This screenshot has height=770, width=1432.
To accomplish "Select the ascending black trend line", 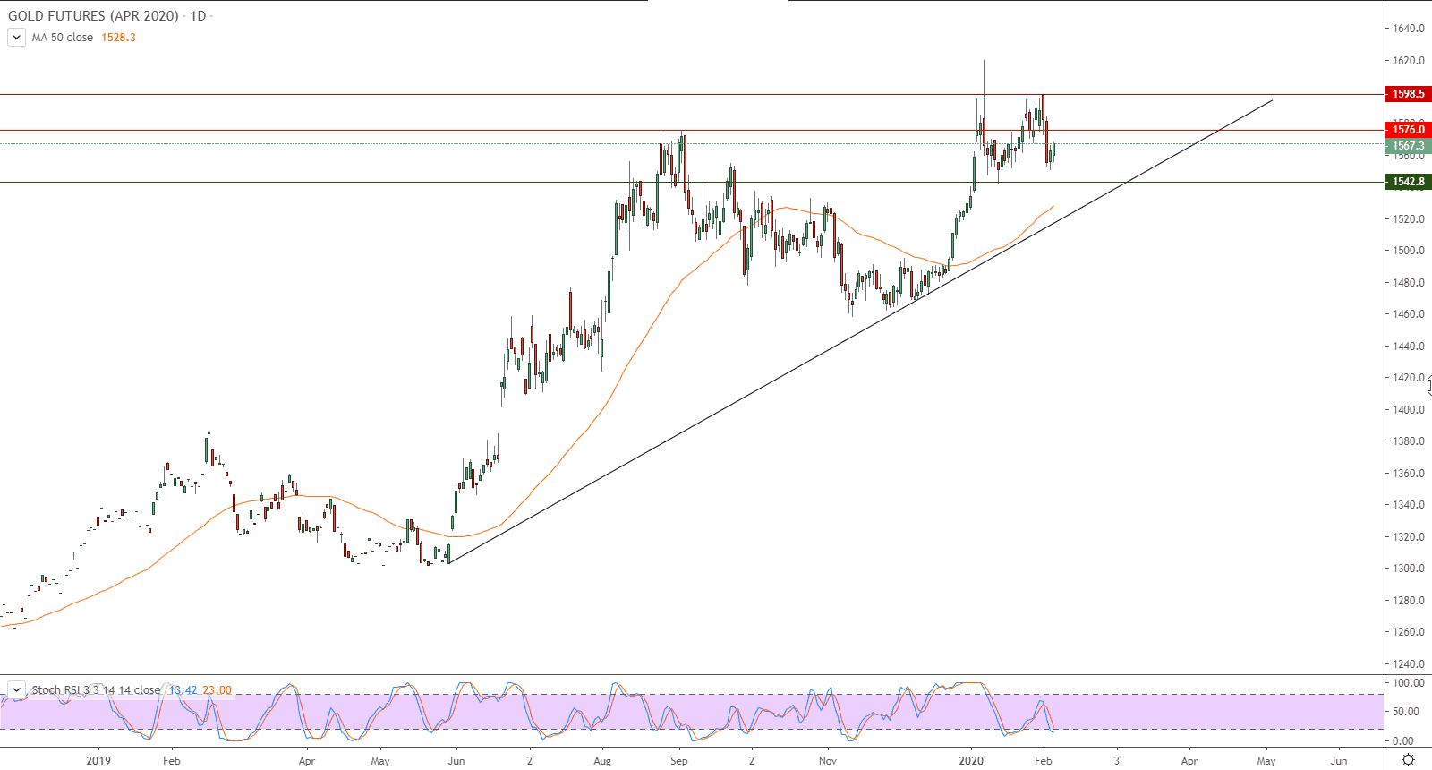I will pyautogui.click(x=859, y=331).
